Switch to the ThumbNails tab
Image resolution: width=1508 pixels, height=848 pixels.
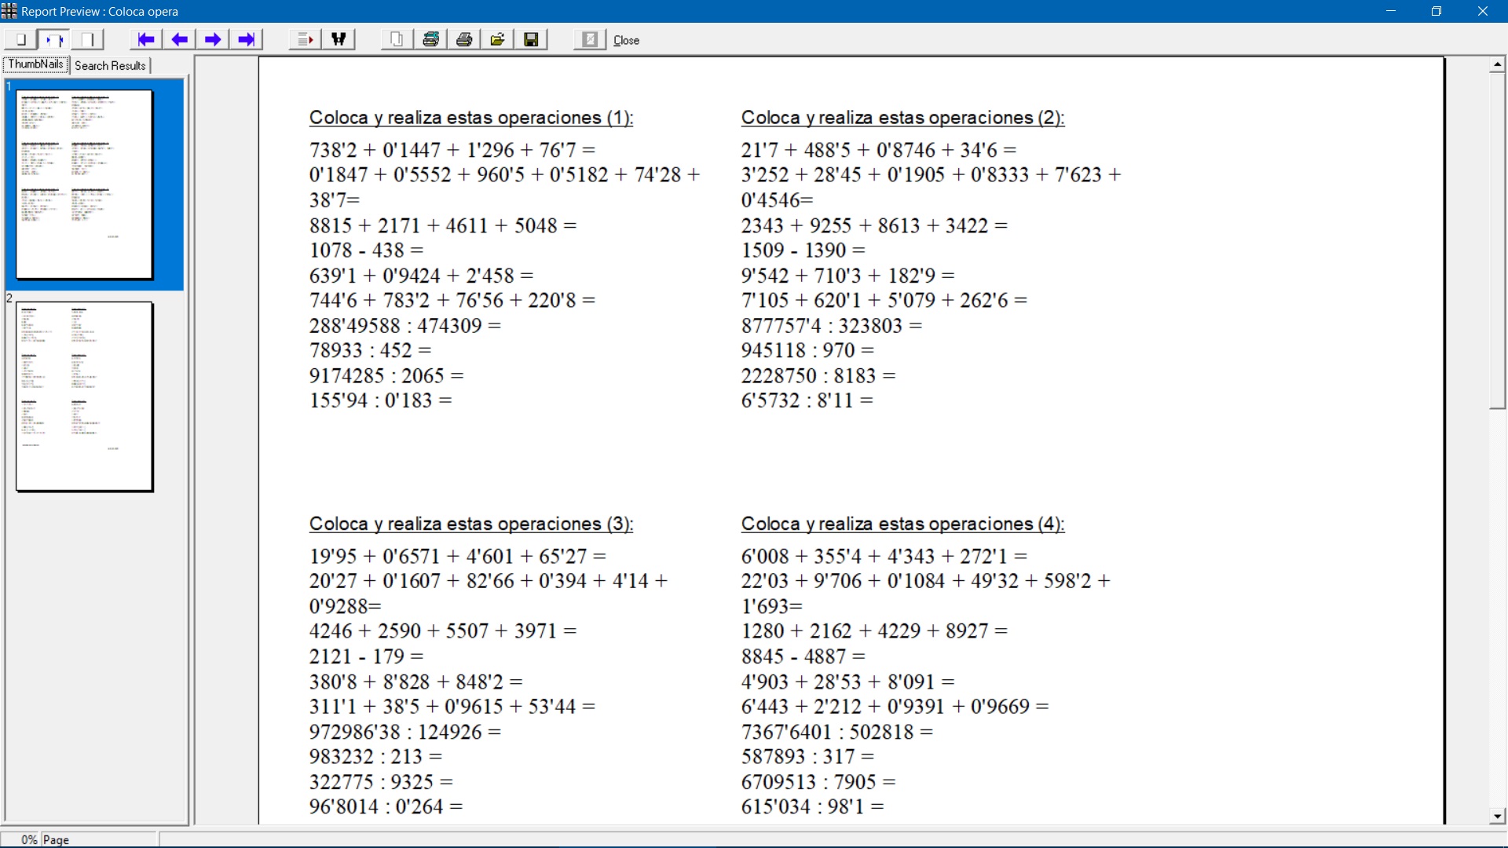35,64
